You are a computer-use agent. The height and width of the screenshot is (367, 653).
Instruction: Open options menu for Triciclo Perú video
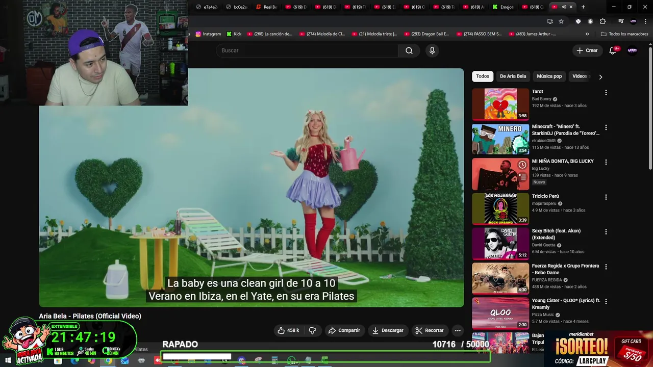coord(606,197)
